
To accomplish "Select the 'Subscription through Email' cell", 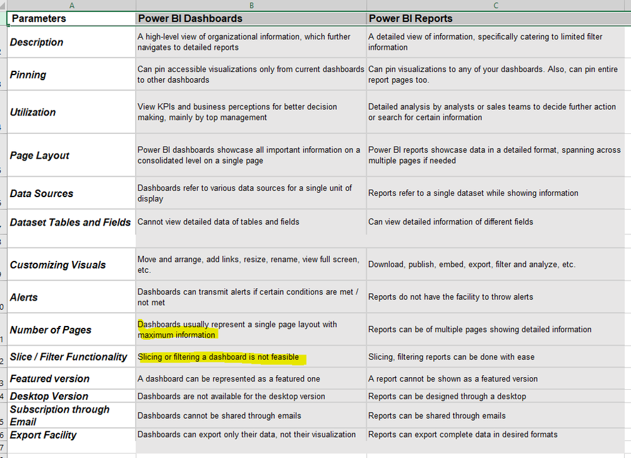I will [71, 415].
